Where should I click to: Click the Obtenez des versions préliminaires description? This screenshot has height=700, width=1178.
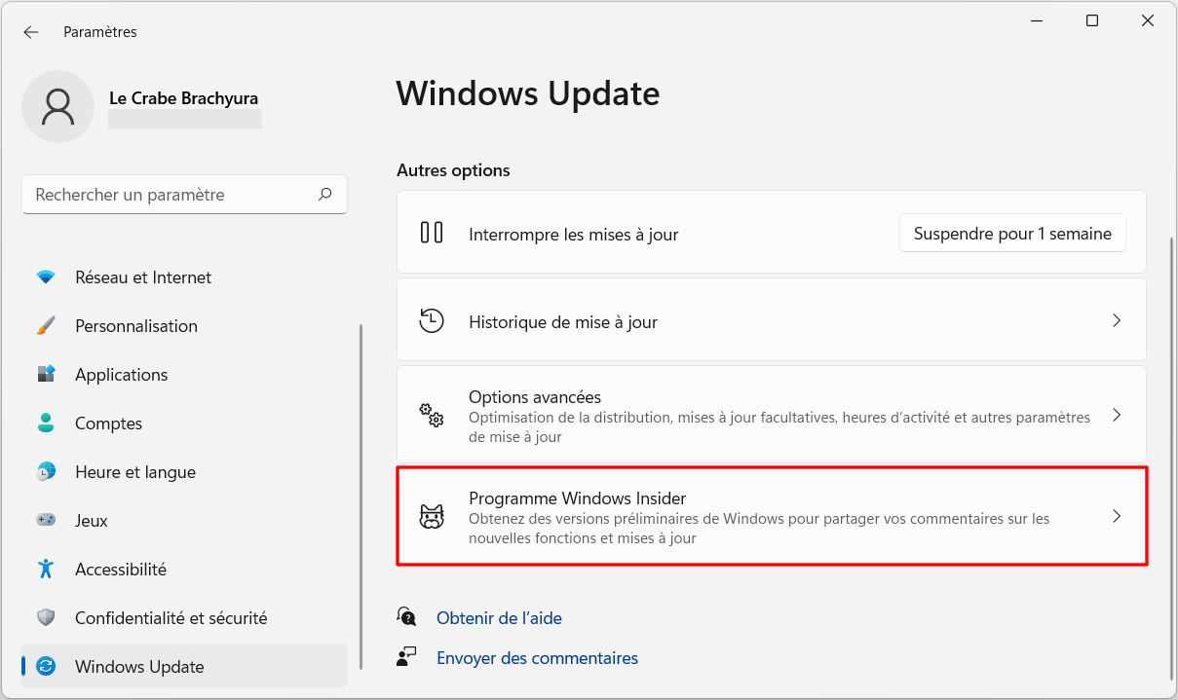759,529
